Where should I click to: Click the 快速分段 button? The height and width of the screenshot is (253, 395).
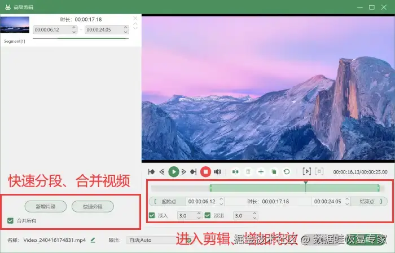tap(93, 207)
